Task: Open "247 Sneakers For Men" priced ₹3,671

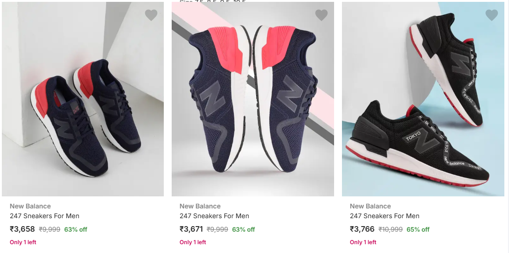Action: [x=214, y=216]
